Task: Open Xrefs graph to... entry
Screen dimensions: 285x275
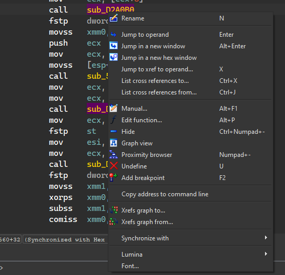Action: (190, 210)
